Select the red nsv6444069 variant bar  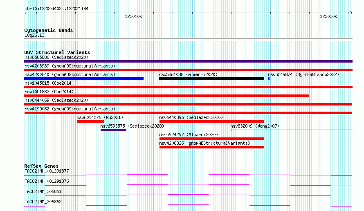coord(188,104)
